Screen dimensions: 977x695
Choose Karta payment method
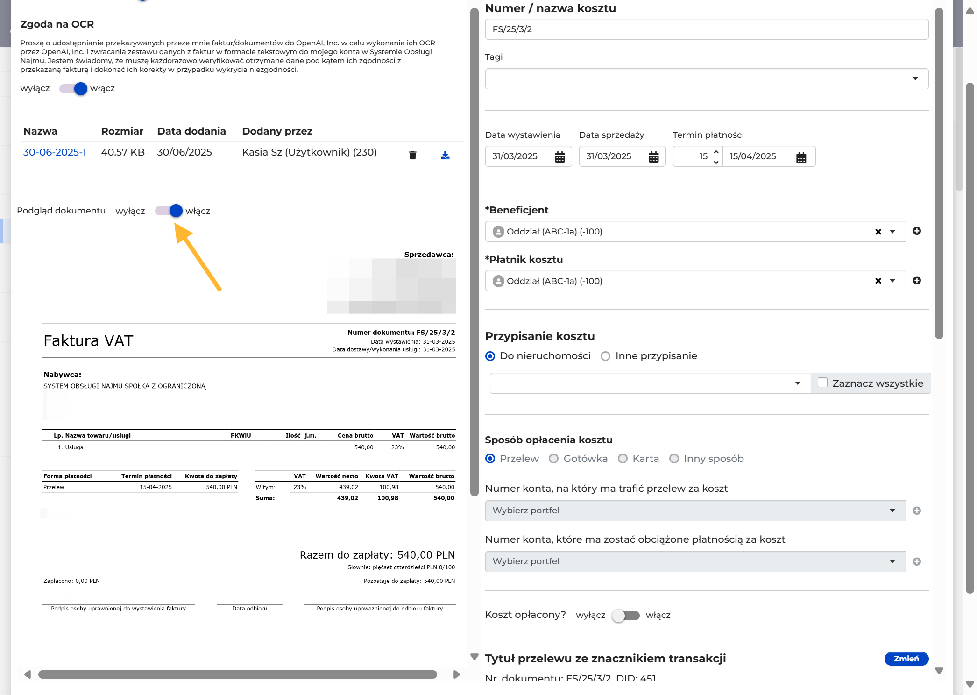click(623, 459)
